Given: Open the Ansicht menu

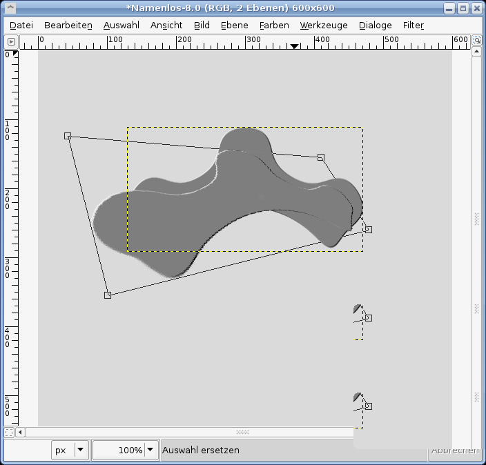Looking at the screenshot, I should (x=166, y=25).
